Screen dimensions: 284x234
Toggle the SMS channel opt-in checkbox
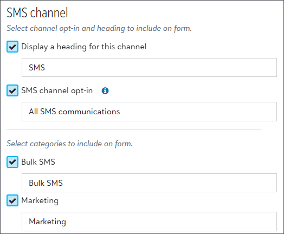(12, 90)
